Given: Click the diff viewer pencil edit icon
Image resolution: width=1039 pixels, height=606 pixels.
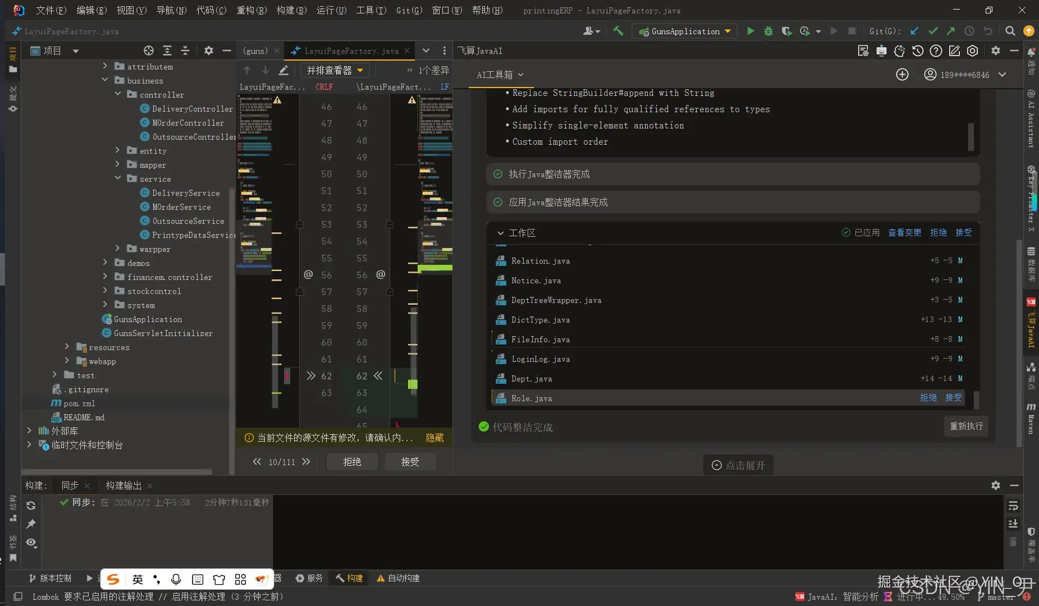Looking at the screenshot, I should tap(283, 70).
